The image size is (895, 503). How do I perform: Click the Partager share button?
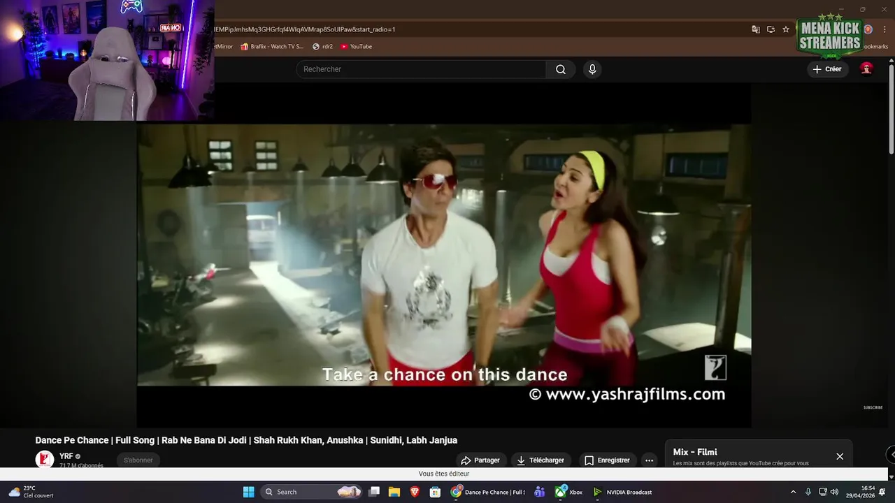[x=480, y=460]
